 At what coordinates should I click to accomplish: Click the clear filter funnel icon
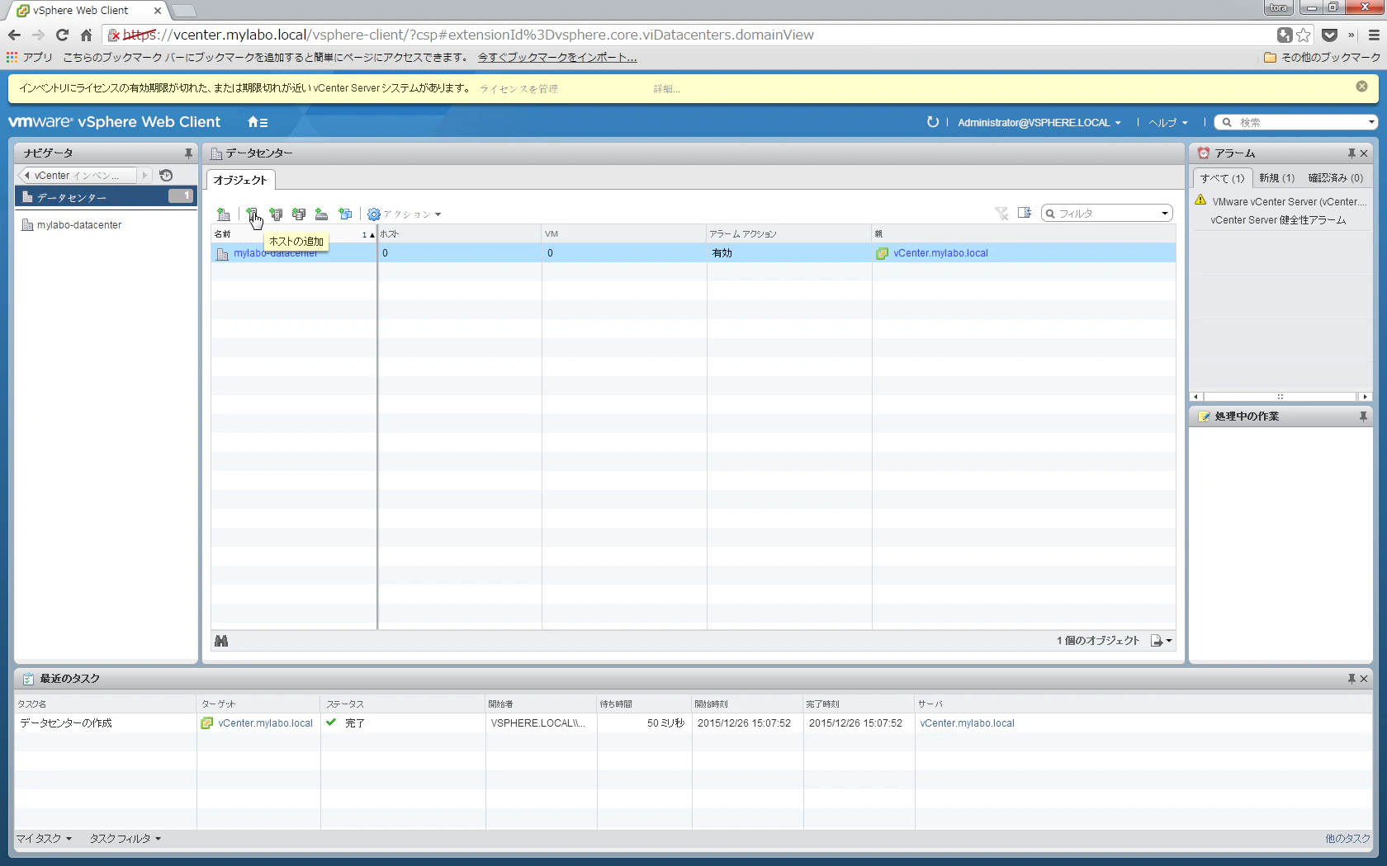click(x=1001, y=214)
